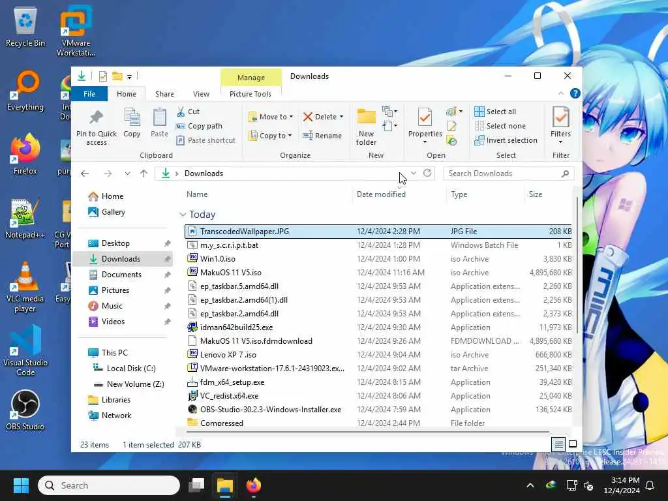The image size is (668, 501).
Task: Select the file Win1.0.iso
Action: (218, 258)
